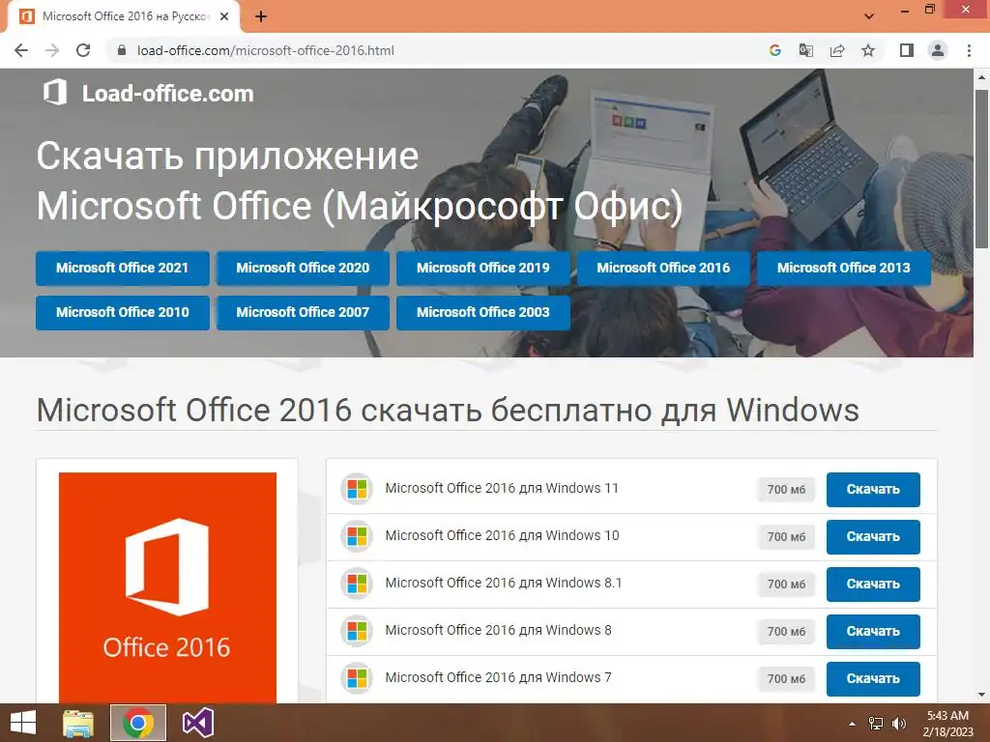
Task: Click the share page icon
Action: pos(837,50)
